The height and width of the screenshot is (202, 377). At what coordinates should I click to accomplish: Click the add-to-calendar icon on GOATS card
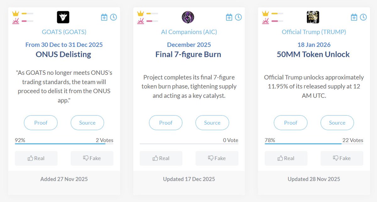pos(104,17)
